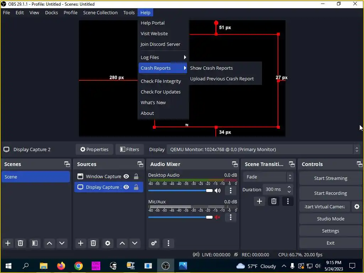The width and height of the screenshot is (364, 273).
Task: Lock the Window Capture source
Action: tap(136, 176)
